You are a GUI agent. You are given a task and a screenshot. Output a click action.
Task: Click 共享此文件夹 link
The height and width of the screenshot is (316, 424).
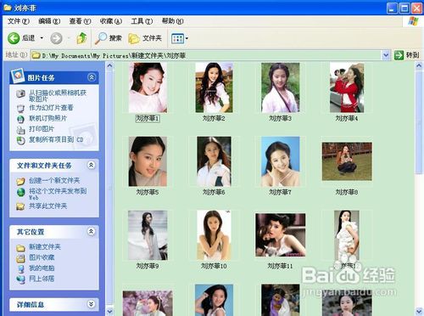[47, 206]
